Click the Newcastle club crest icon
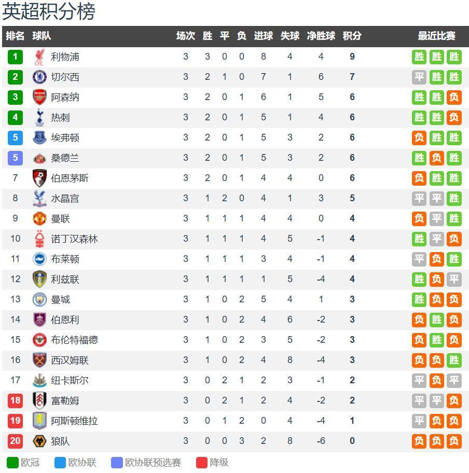Viewport: 469px width, 473px height. 39,380
